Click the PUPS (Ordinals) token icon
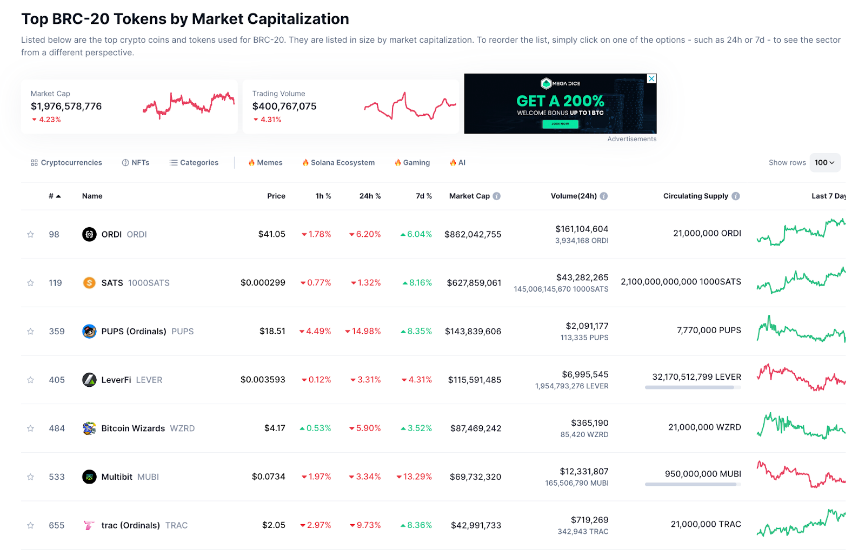The height and width of the screenshot is (555, 865). (89, 331)
